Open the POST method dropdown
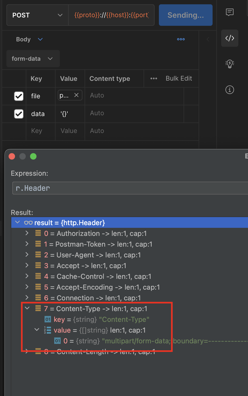This screenshot has width=248, height=396. pyautogui.click(x=37, y=15)
